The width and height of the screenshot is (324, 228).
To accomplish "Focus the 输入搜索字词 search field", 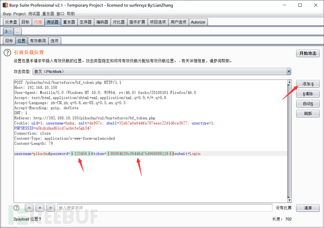I will [165, 208].
